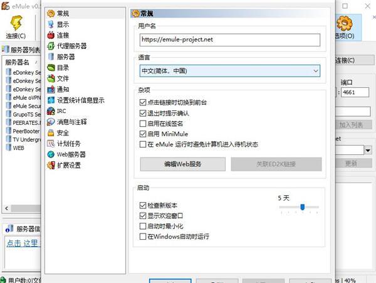Click the 编辑Web服务 button
Image resolution: width=376 pixels, height=283 pixels.
(x=183, y=164)
